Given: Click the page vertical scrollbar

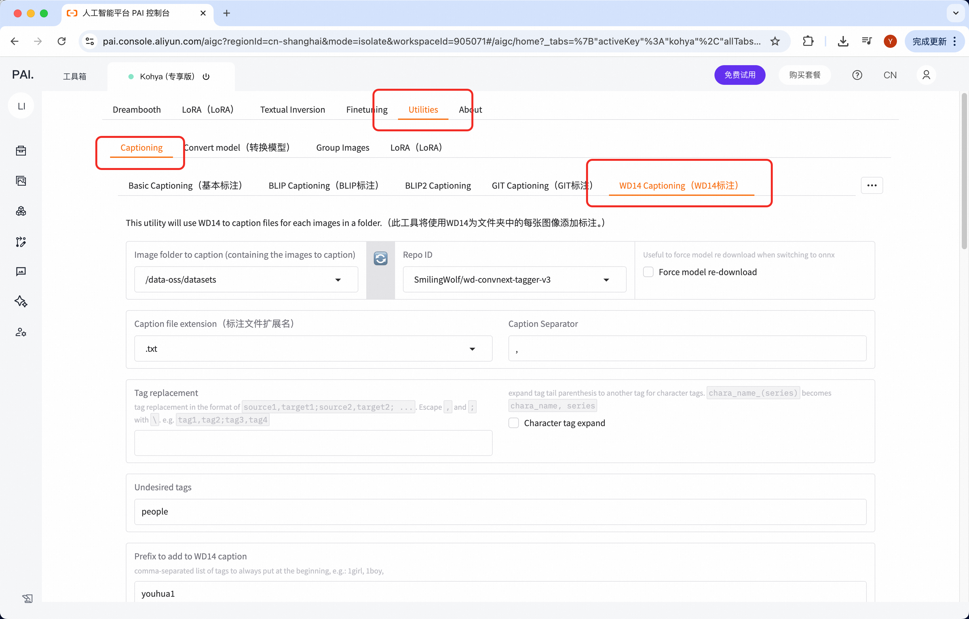Looking at the screenshot, I should tap(963, 171).
